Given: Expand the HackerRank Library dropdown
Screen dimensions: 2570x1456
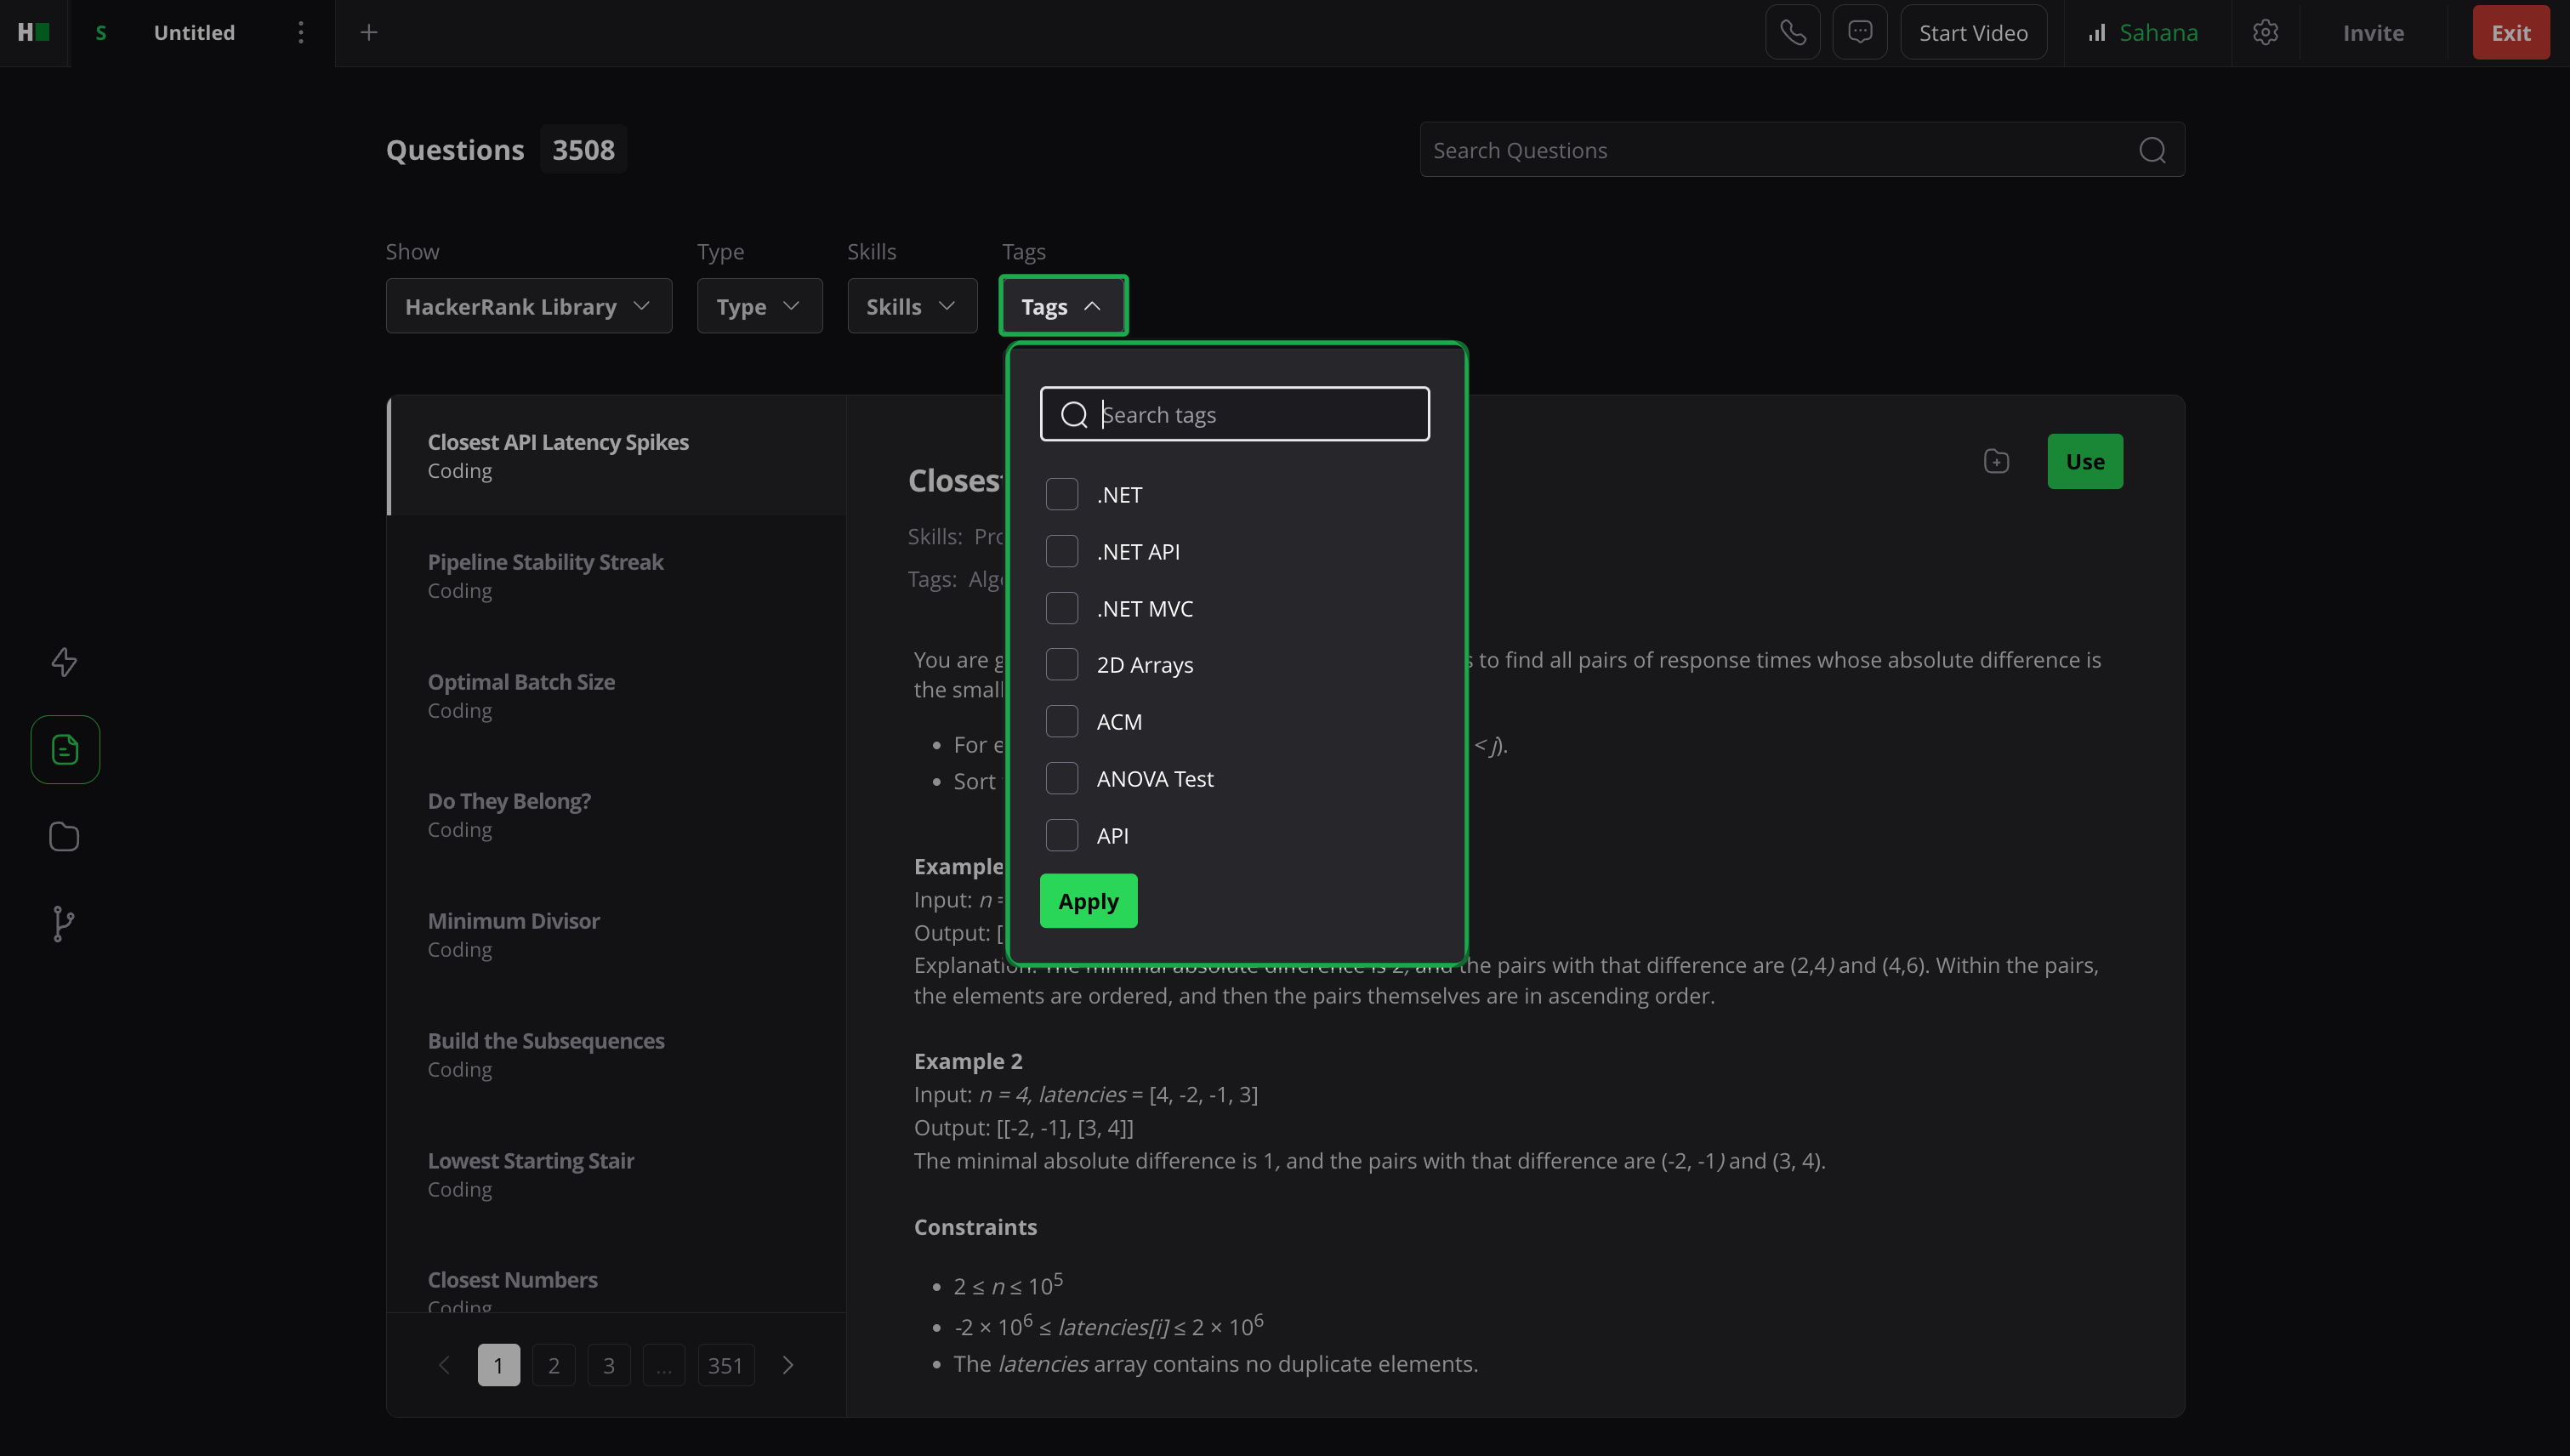Looking at the screenshot, I should tap(528, 306).
